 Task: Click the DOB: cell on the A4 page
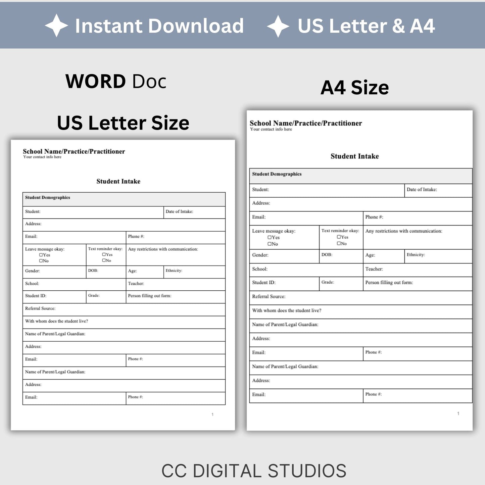tap(341, 256)
